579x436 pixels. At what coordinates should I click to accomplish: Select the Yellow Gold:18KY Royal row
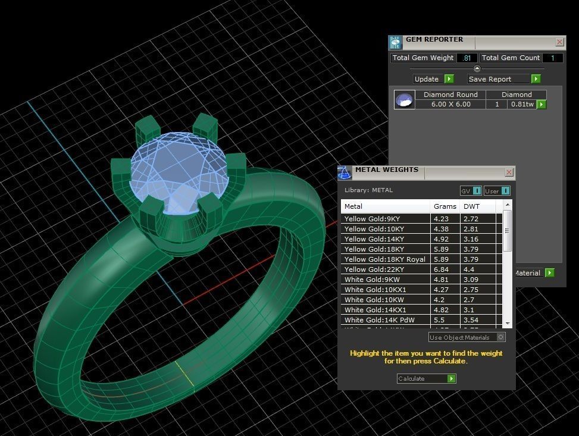421,259
